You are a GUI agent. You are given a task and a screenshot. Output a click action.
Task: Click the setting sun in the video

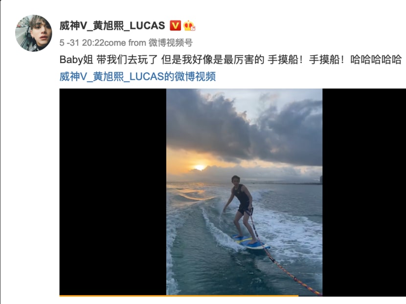[x=200, y=167]
